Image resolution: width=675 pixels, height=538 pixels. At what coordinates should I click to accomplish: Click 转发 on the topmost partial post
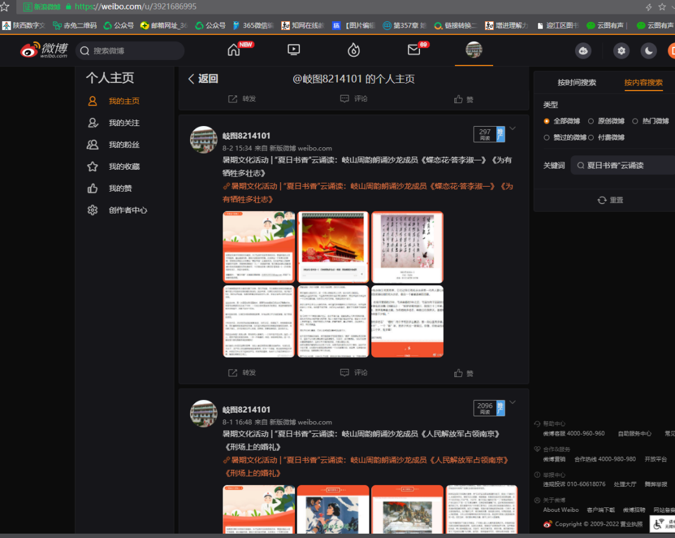242,99
